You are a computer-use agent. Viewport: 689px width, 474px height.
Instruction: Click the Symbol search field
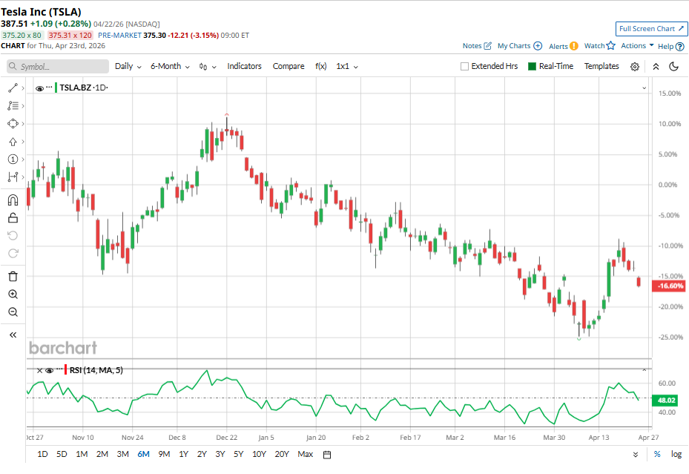(x=58, y=67)
